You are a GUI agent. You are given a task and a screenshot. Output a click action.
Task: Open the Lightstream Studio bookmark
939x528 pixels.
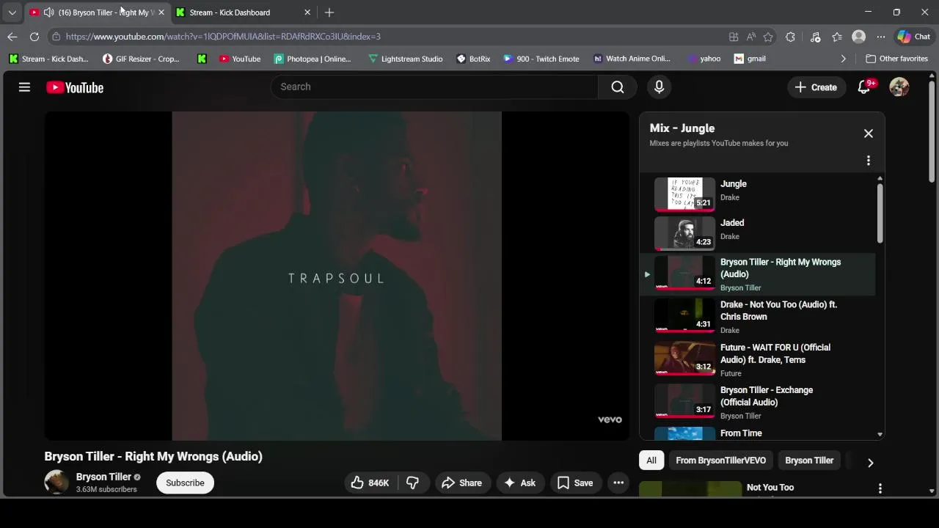pos(405,59)
